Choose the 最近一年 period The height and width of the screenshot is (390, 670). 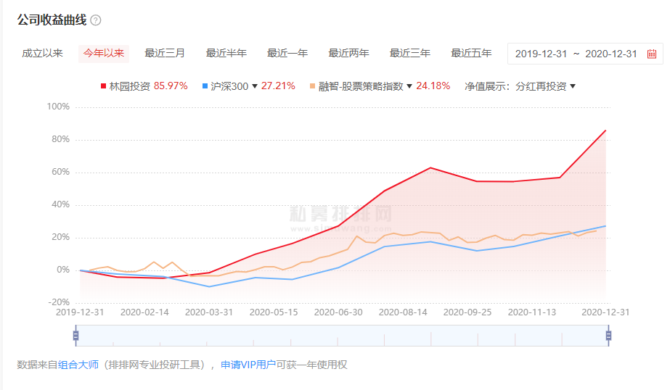tap(287, 53)
